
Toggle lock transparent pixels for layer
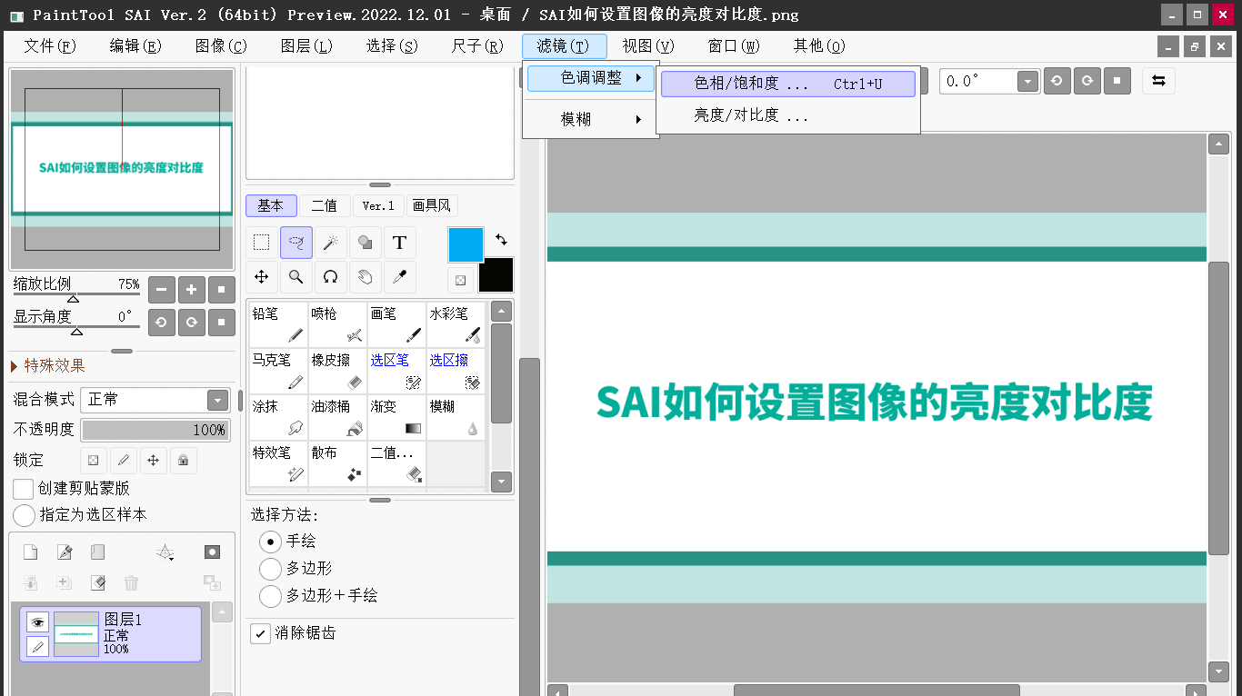93,461
